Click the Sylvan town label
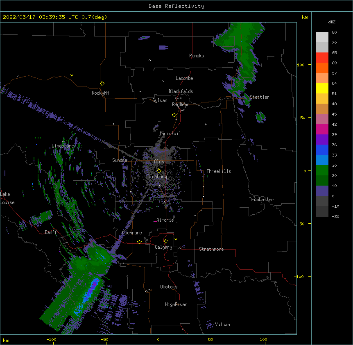This screenshot has height=345, width=353. 160,100
